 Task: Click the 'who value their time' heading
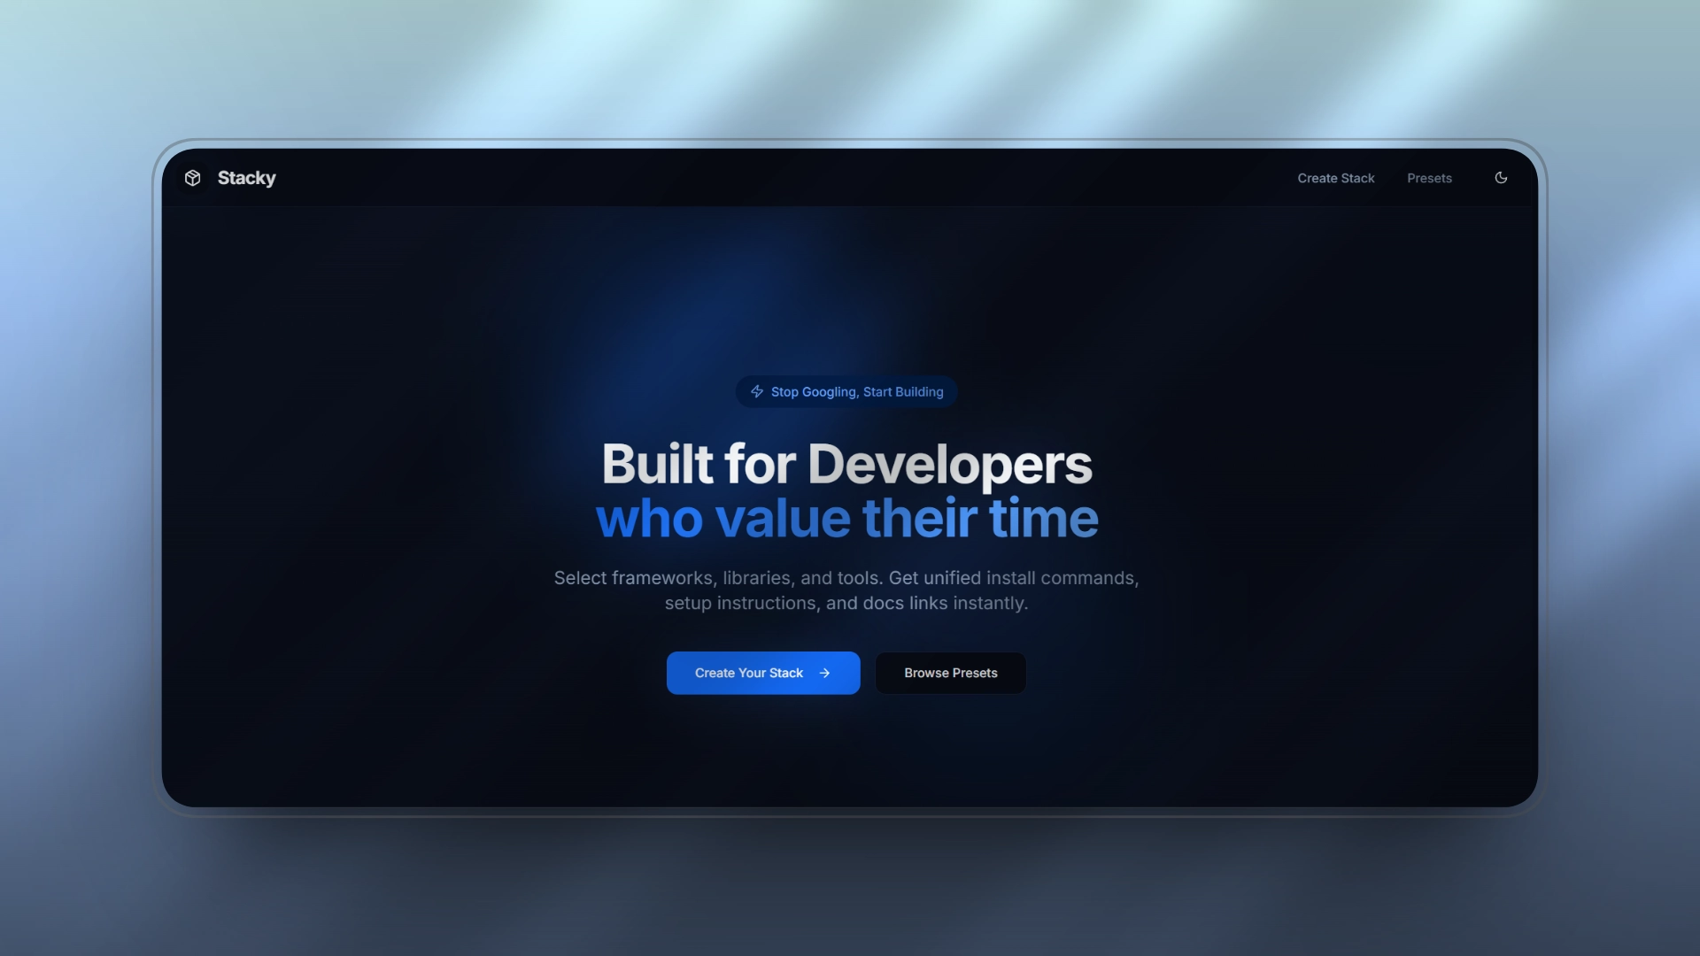(x=847, y=518)
